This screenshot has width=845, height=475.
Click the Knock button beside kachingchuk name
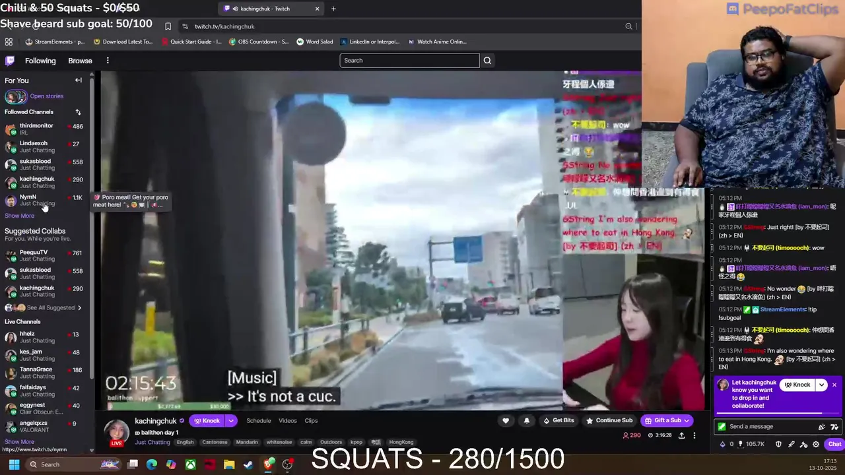207,421
